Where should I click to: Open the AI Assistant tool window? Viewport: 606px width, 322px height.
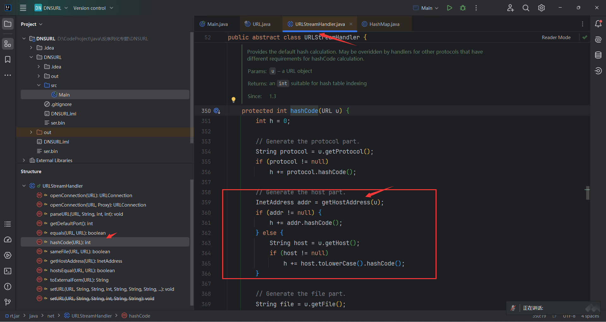click(x=598, y=39)
